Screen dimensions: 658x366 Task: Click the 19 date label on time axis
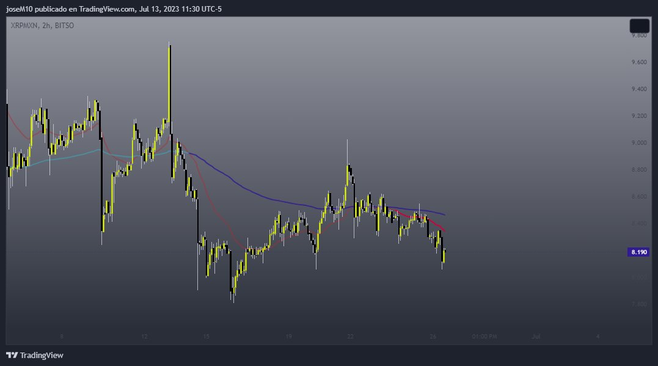289,337
